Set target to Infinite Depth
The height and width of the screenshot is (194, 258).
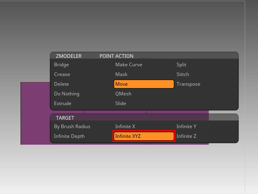(x=69, y=136)
